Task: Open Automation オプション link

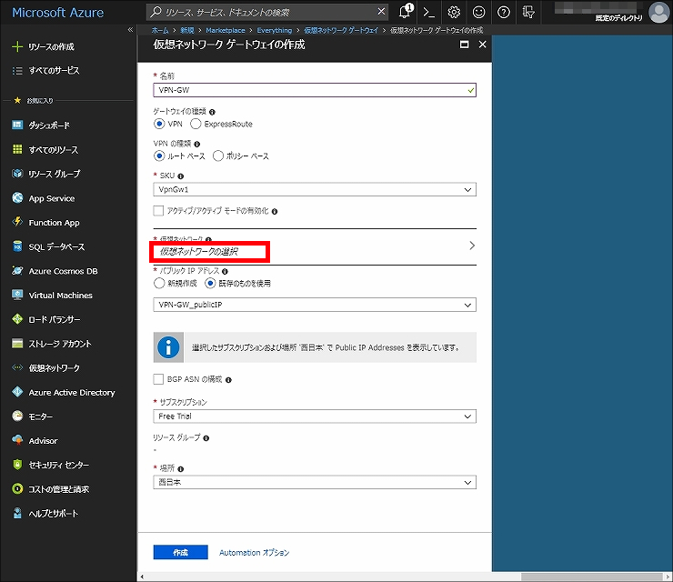Action: pos(254,552)
